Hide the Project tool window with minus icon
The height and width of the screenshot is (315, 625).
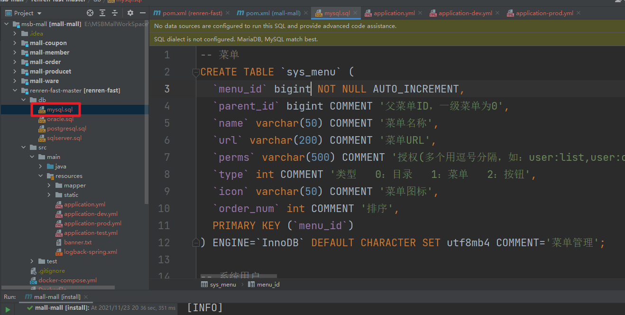[142, 13]
